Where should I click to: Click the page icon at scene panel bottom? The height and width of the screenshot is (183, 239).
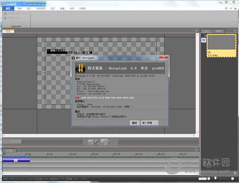pos(235,173)
